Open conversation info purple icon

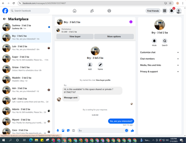[131, 22]
